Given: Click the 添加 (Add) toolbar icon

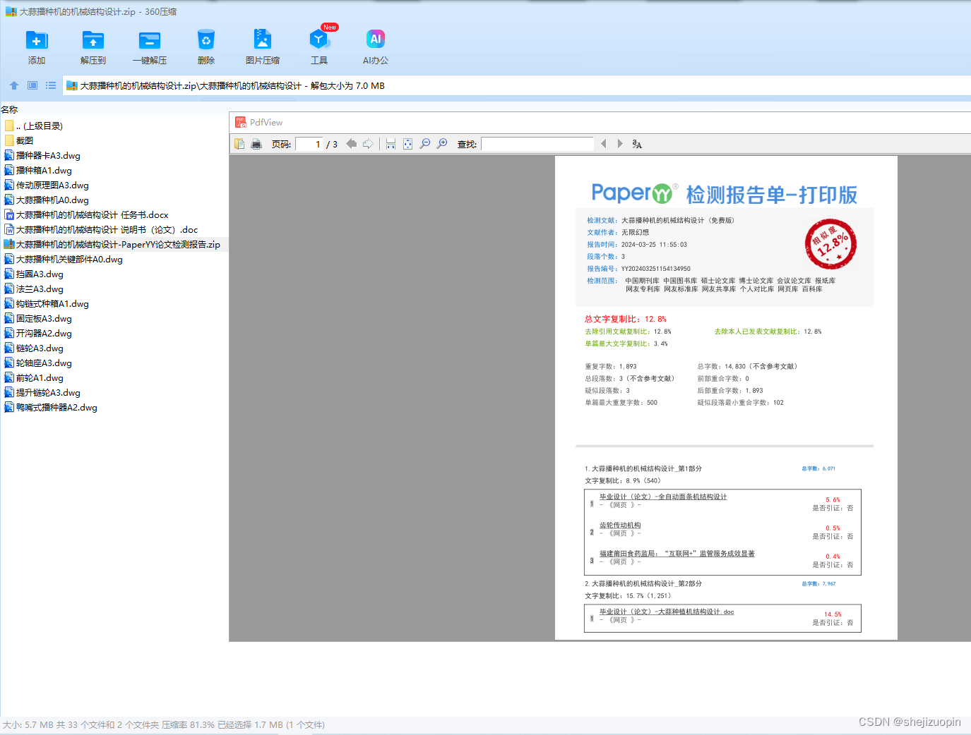Looking at the screenshot, I should [37, 40].
